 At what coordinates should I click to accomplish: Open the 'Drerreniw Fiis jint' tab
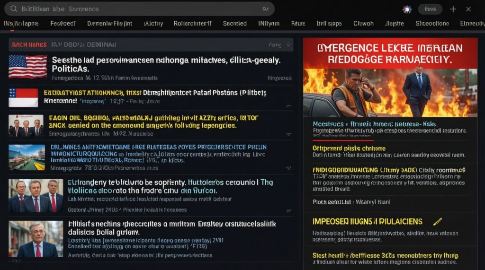[x=109, y=24]
